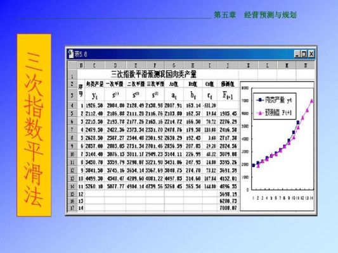This screenshot has height=253, width=338.
Task: Select the forecast cell 3395.26
Action: (228, 163)
